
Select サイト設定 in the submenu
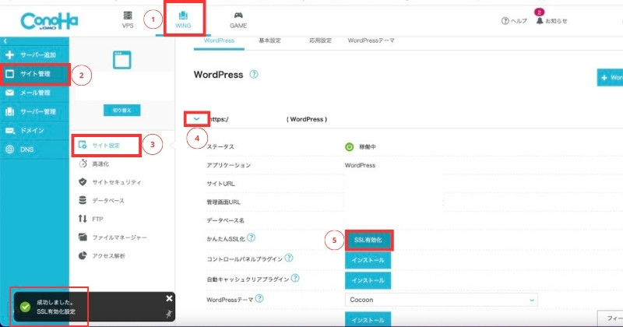(106, 146)
